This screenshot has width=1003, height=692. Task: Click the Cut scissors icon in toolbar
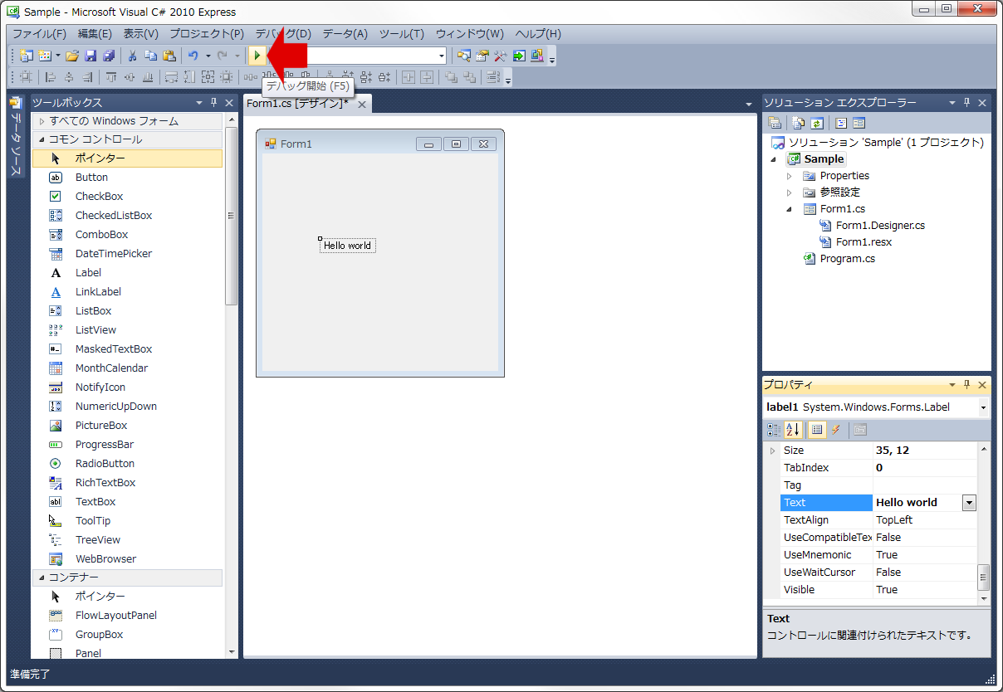131,56
